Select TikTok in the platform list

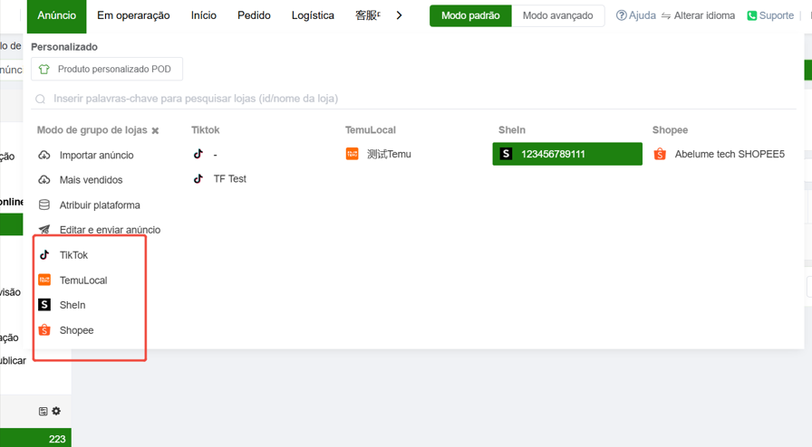pos(73,255)
